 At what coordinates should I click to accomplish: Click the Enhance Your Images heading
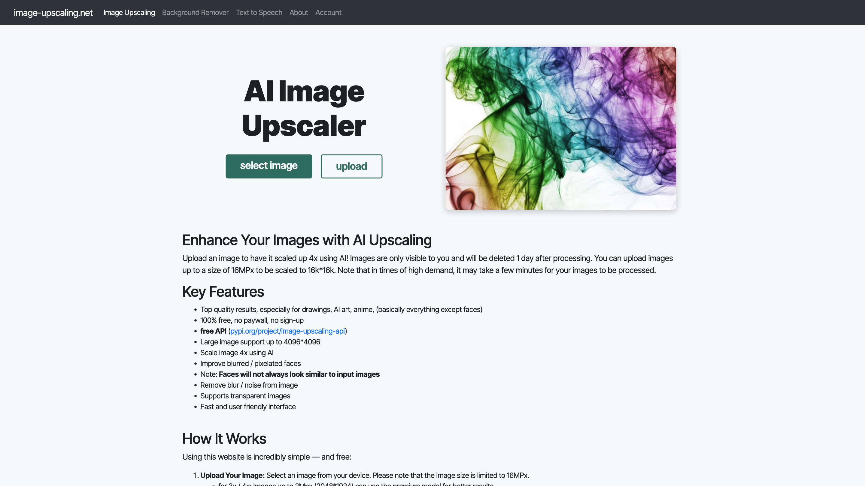click(x=307, y=240)
